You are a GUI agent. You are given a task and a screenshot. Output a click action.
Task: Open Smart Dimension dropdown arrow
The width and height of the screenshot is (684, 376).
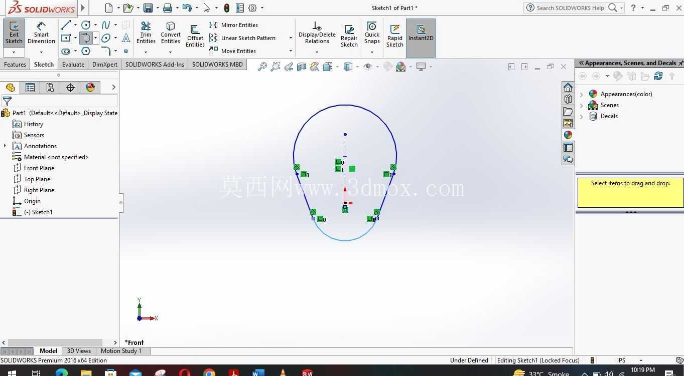[x=41, y=52]
